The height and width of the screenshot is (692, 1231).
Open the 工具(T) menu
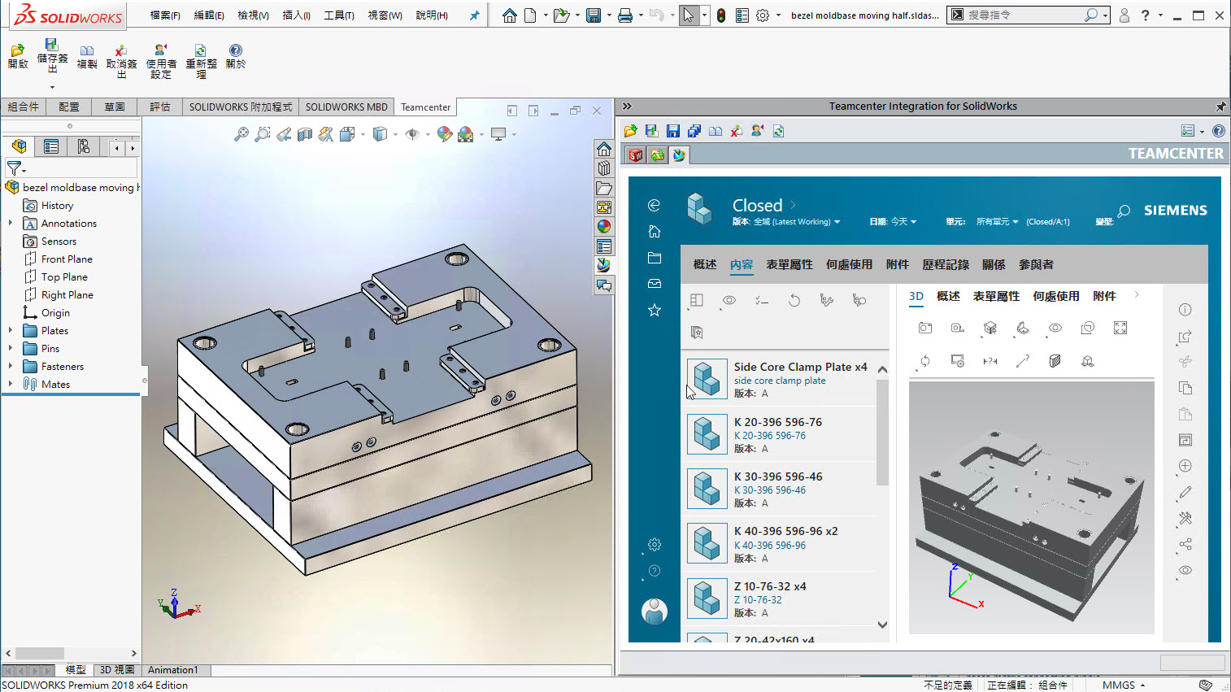339,15
